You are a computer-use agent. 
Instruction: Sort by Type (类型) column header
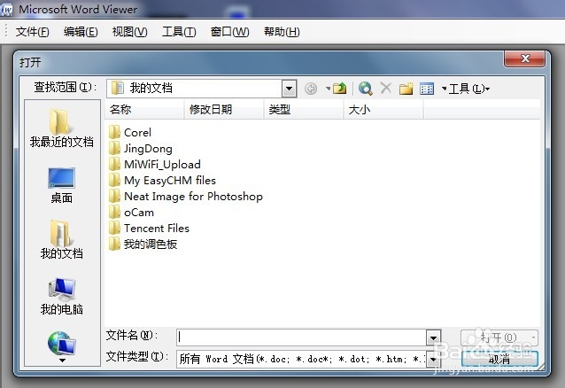click(304, 109)
